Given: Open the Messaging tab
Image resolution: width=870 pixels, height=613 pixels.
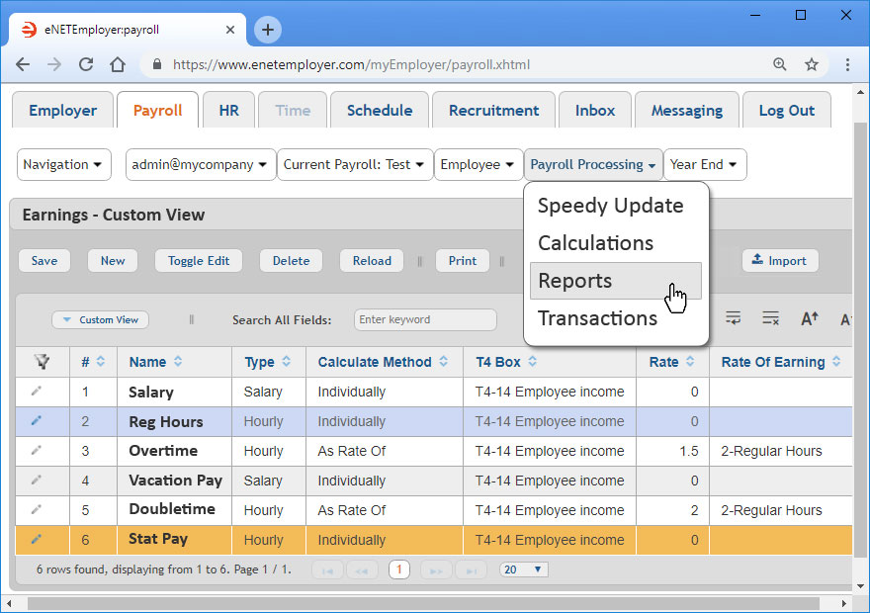Looking at the screenshot, I should tap(687, 110).
